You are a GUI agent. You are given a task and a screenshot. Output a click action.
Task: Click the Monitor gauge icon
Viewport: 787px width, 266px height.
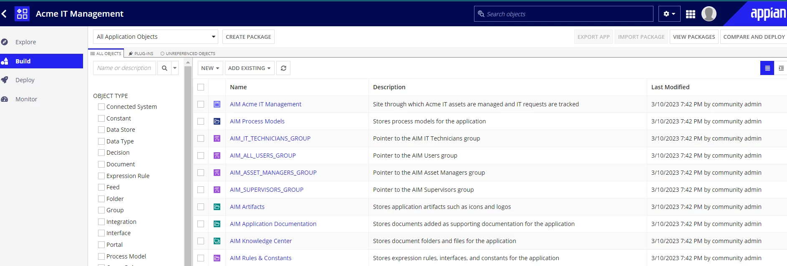(x=5, y=99)
